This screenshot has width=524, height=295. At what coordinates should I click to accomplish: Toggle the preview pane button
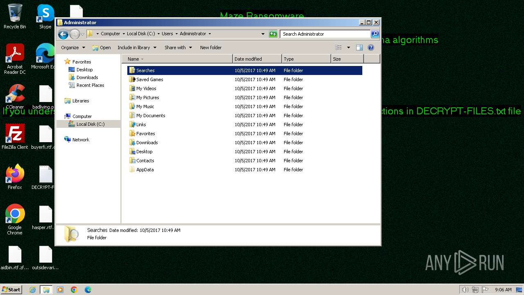359,48
